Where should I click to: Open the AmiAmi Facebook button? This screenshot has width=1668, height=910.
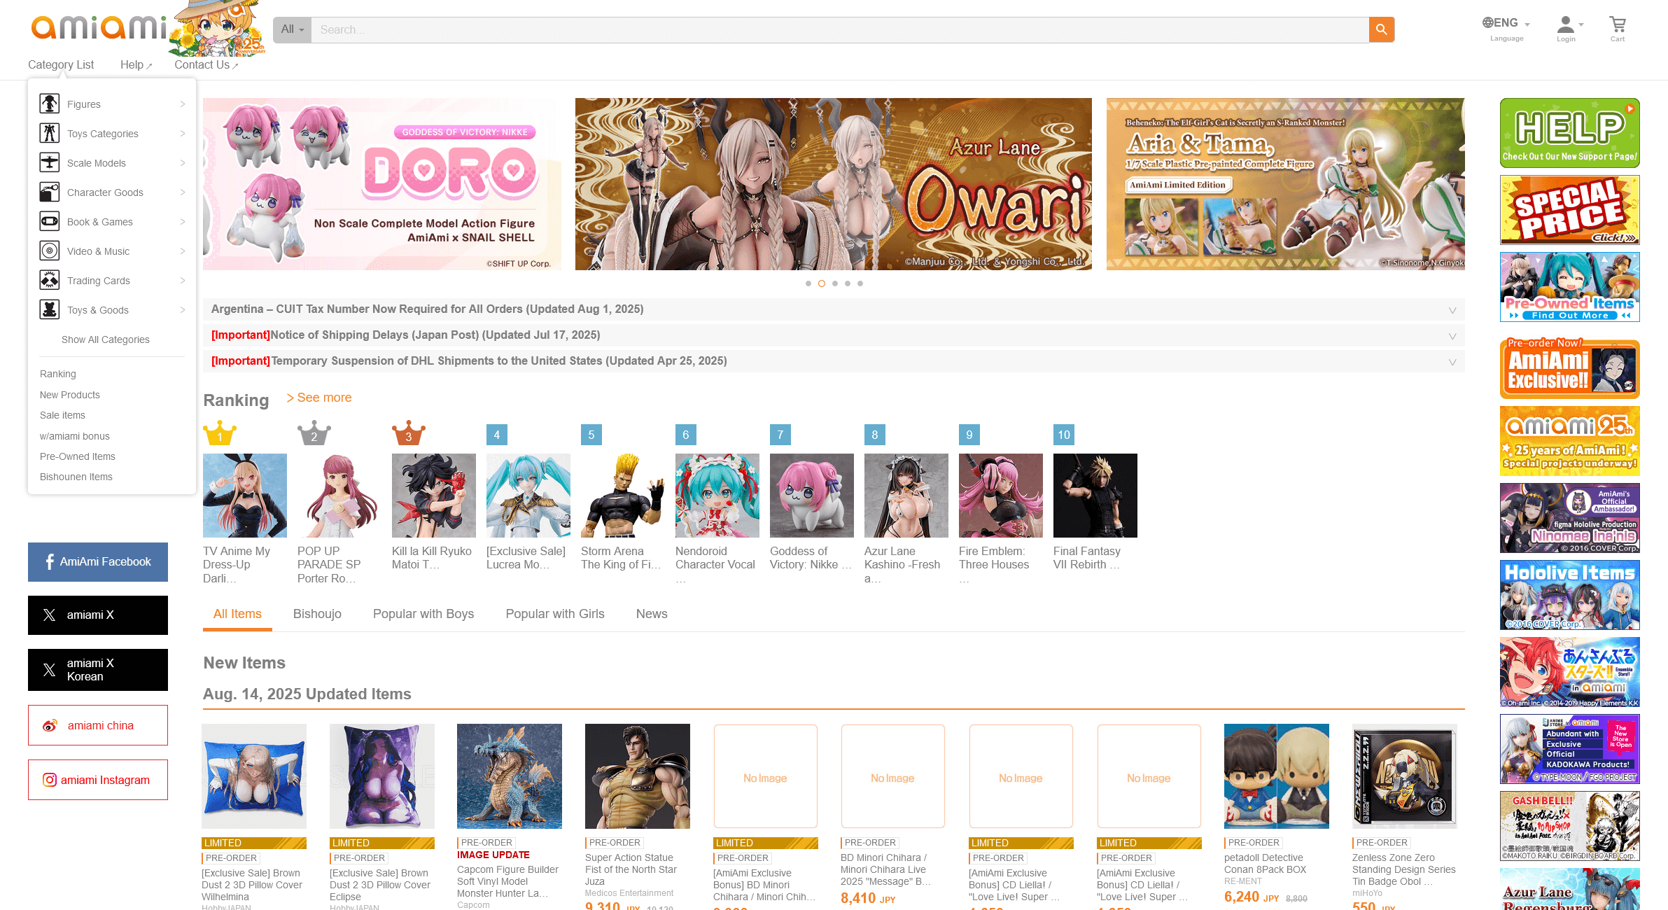[98, 562]
